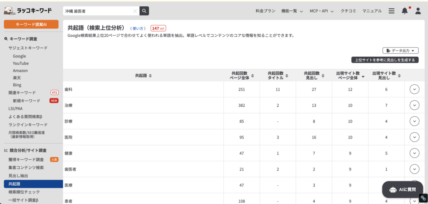The image size is (428, 204).
Task: Expand details for the 治療 row
Action: [414, 105]
